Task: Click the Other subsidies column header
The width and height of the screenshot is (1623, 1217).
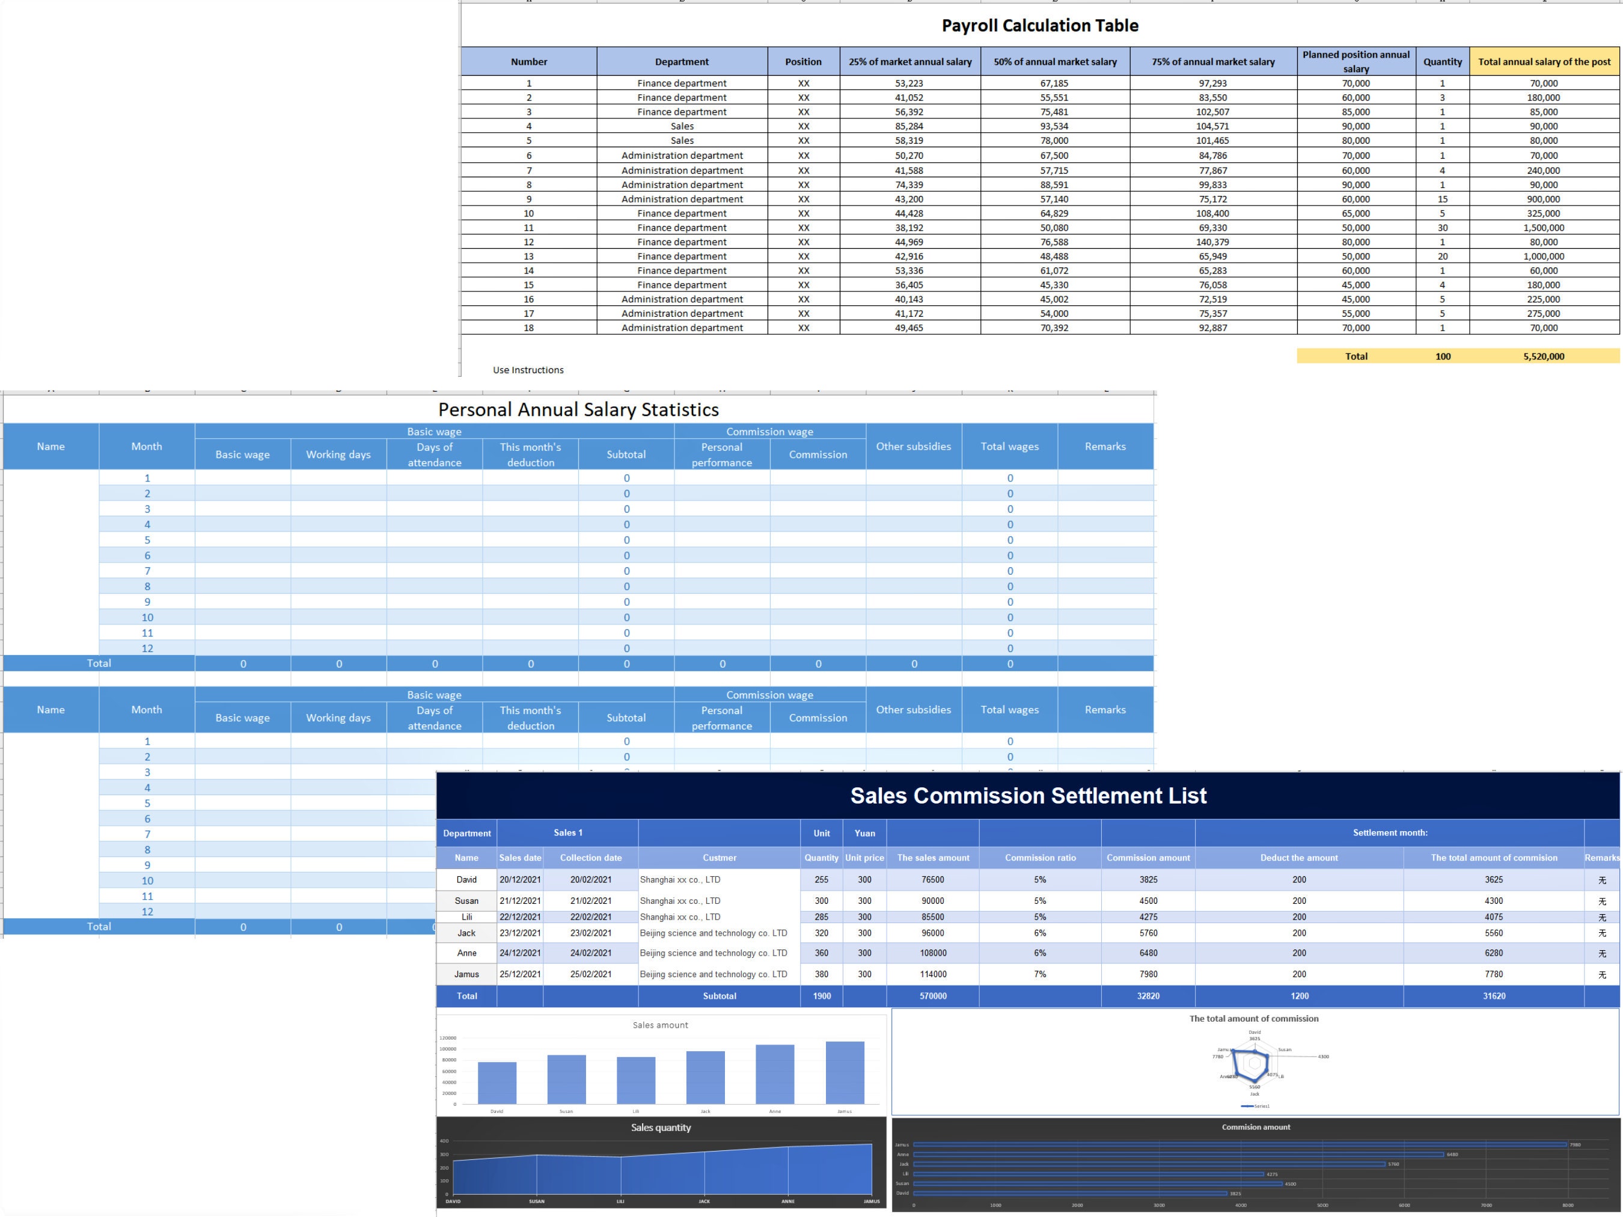Action: pyautogui.click(x=914, y=446)
